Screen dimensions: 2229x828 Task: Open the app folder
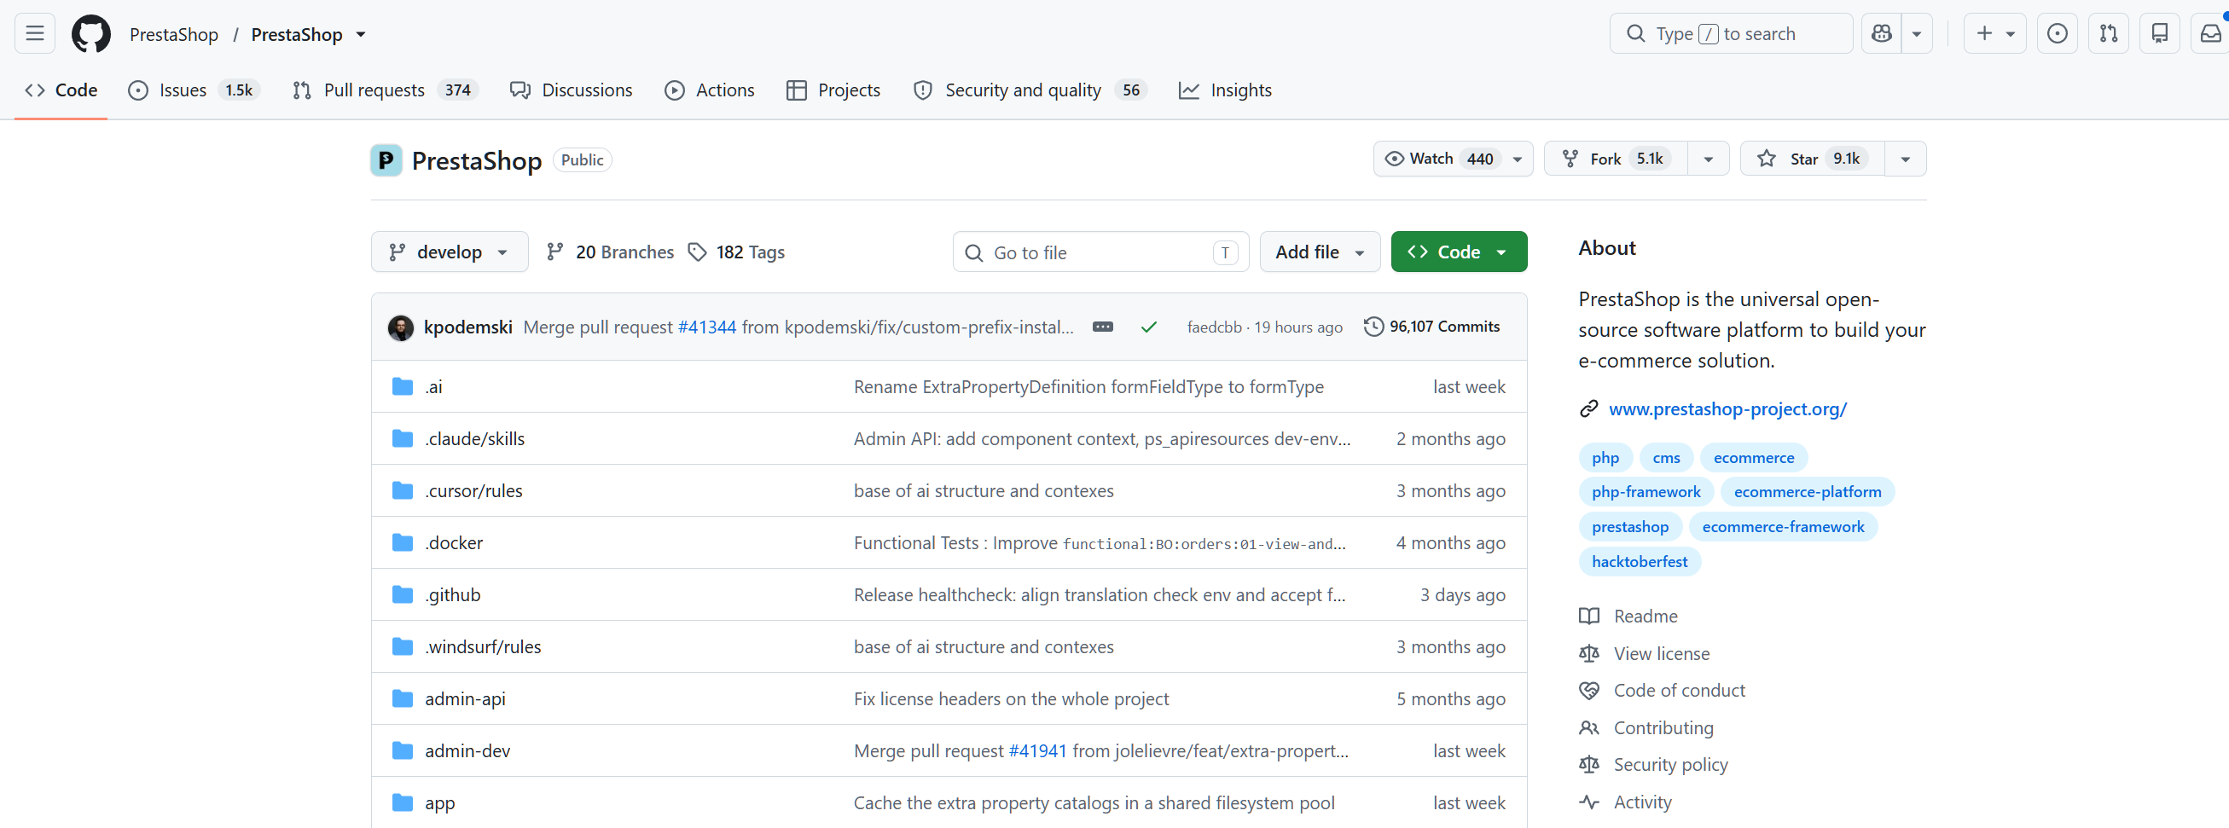click(439, 803)
